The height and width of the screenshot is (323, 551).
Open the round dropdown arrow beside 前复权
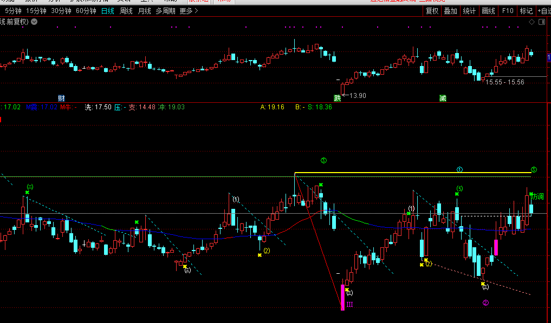click(x=35, y=22)
